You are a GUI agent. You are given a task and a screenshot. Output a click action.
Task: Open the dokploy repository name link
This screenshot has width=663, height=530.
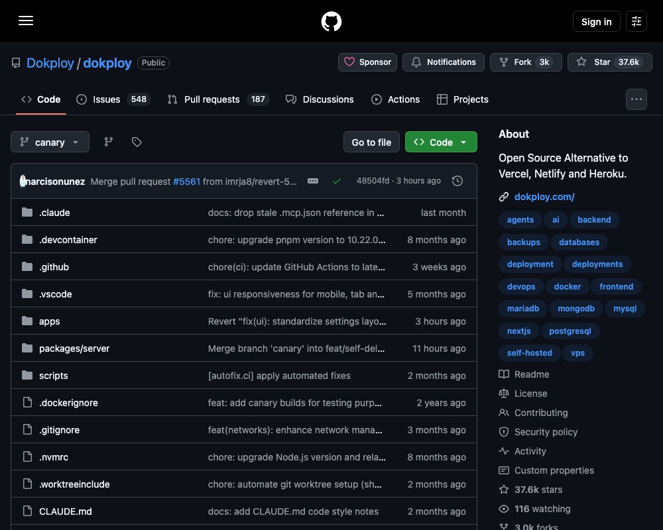point(107,62)
